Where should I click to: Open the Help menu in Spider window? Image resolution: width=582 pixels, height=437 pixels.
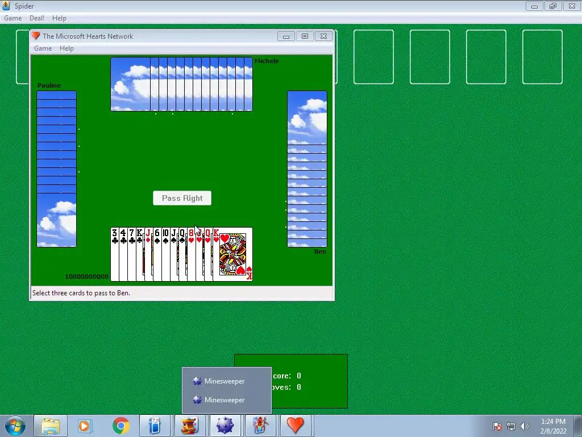pyautogui.click(x=59, y=18)
